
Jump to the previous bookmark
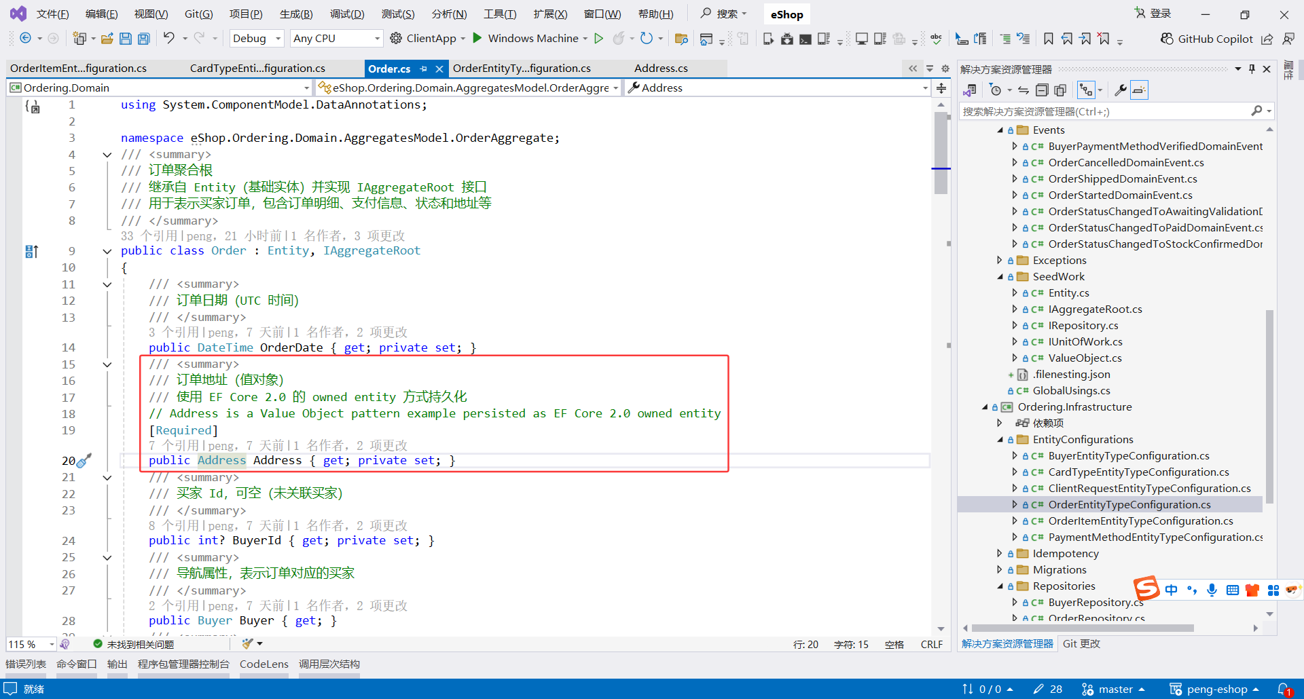[1068, 39]
